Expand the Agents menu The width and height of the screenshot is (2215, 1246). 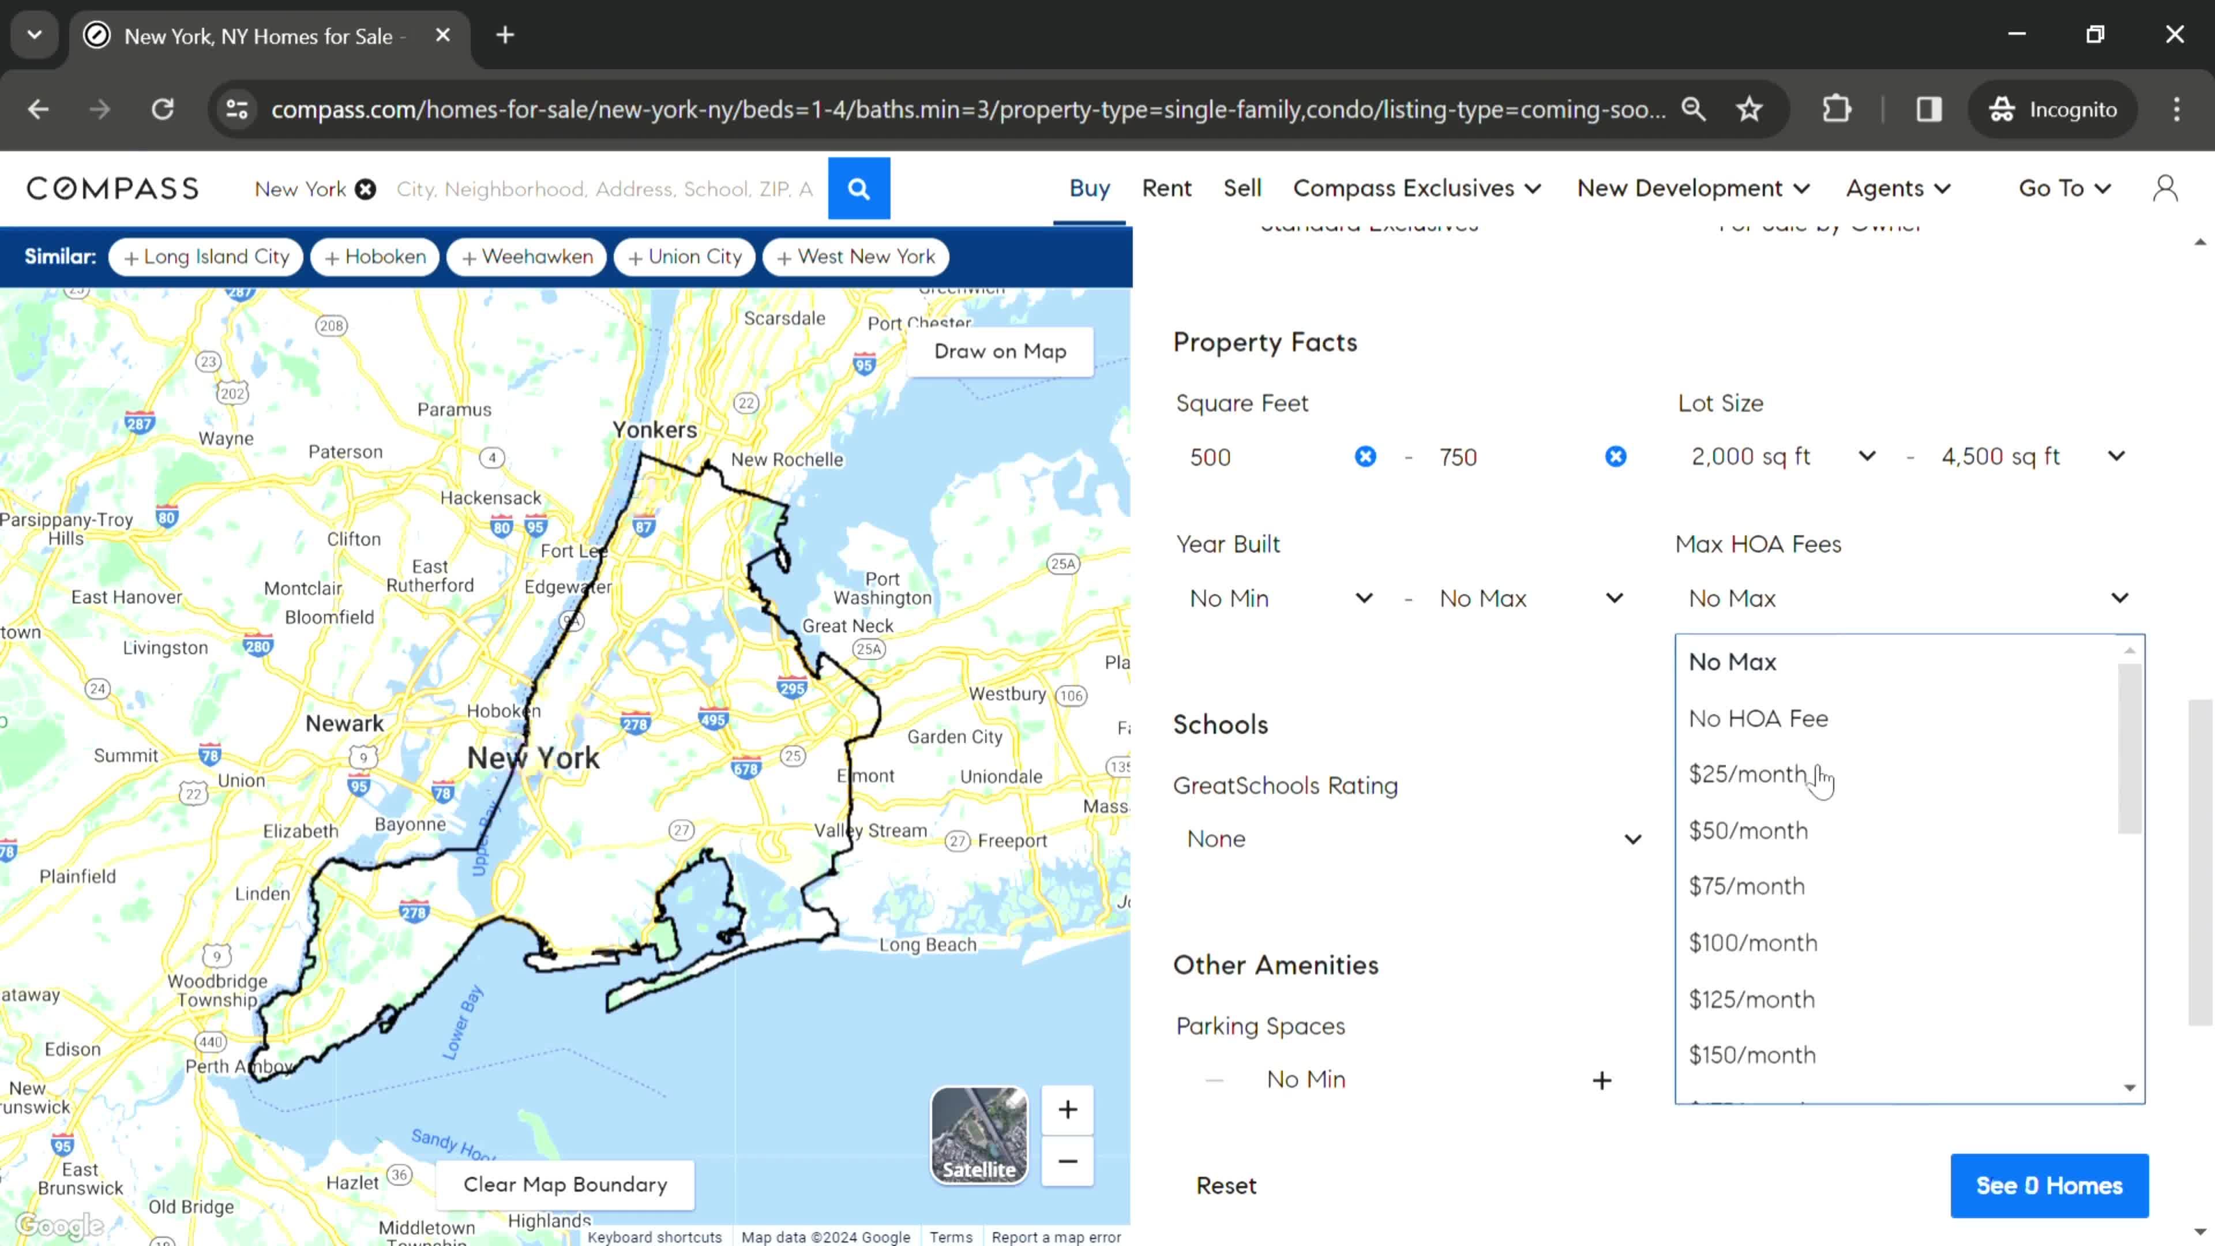coord(1898,188)
